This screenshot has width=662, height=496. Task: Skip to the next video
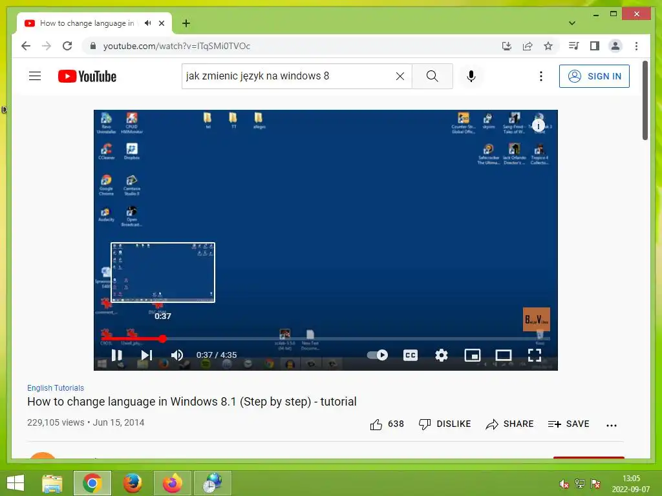[147, 355]
